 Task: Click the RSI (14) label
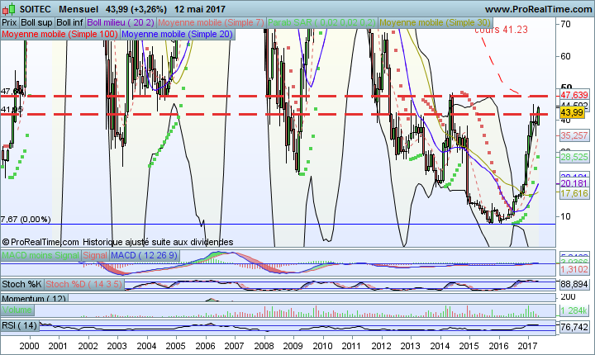click(20, 325)
